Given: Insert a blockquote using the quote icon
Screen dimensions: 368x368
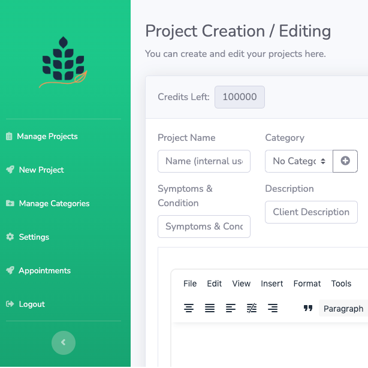Looking at the screenshot, I should [x=308, y=308].
